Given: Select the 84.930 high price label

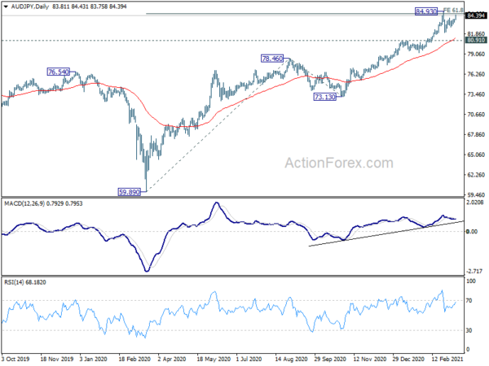Looking at the screenshot, I should click(x=426, y=11).
